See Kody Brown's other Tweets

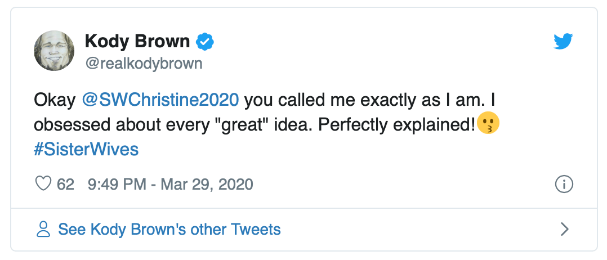pyautogui.click(x=169, y=229)
